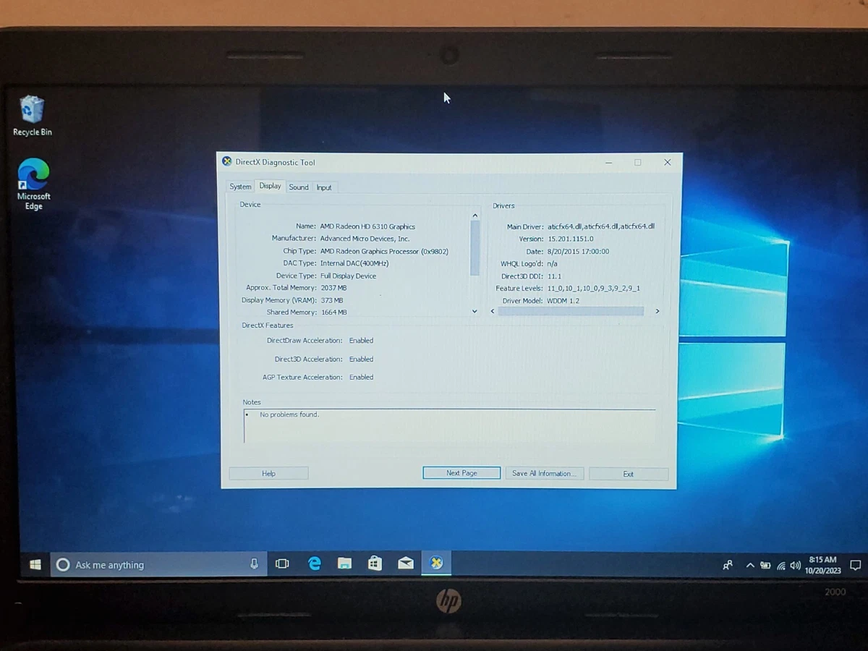Open File Explorer from the taskbar
The width and height of the screenshot is (868, 651).
pos(344,563)
